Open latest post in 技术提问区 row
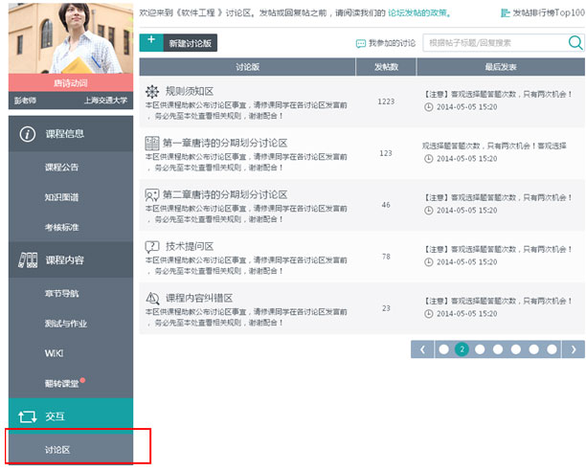 [x=497, y=249]
